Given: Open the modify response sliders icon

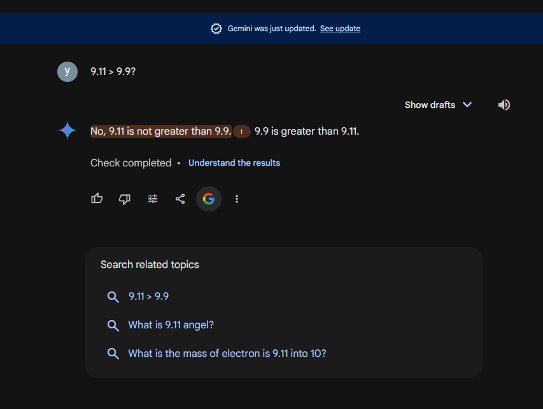Looking at the screenshot, I should pyautogui.click(x=153, y=199).
